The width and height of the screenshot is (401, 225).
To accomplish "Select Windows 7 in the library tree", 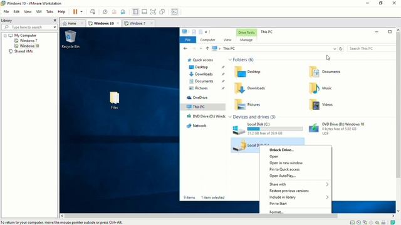I will [x=28, y=41].
